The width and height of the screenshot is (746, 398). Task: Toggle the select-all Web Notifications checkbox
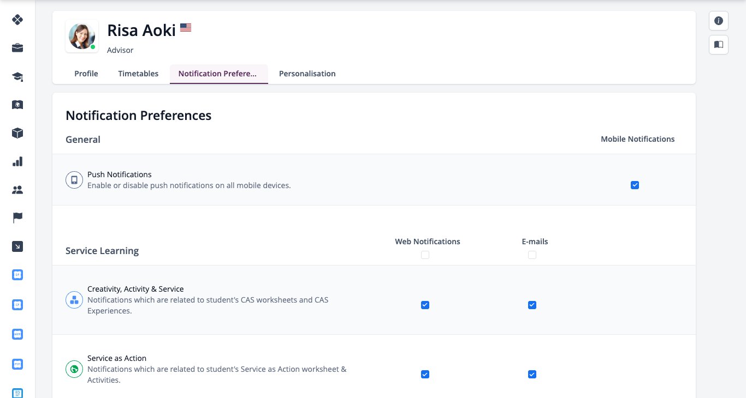(x=425, y=255)
